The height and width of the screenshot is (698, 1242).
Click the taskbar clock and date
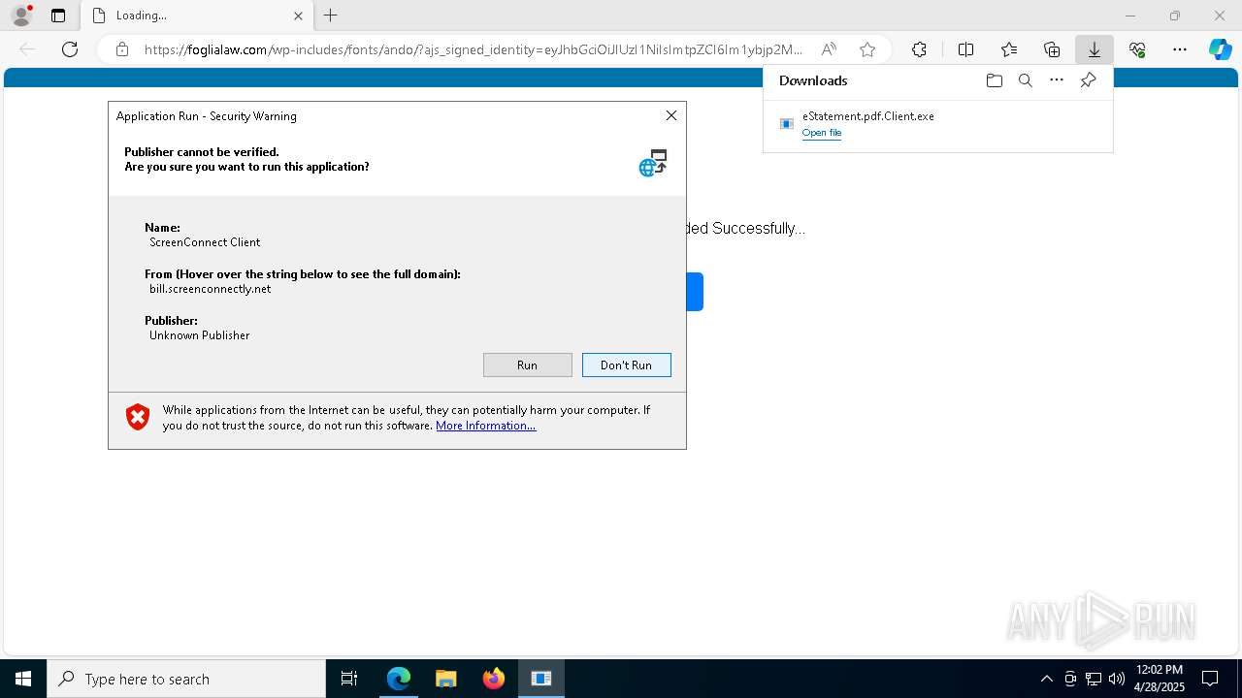click(x=1159, y=679)
